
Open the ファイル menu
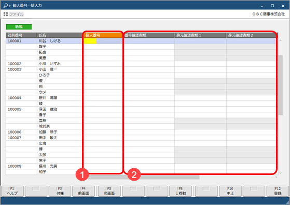click(x=17, y=14)
